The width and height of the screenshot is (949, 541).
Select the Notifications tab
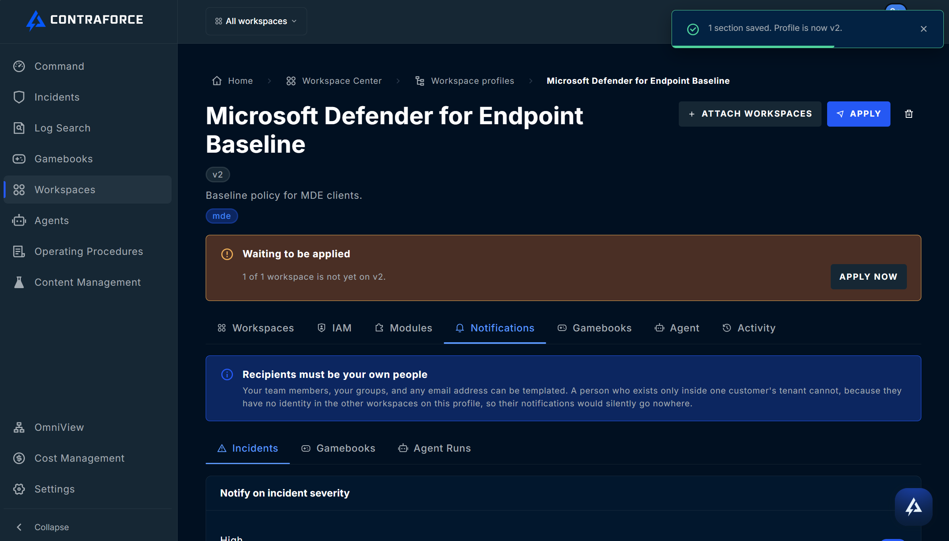click(495, 328)
